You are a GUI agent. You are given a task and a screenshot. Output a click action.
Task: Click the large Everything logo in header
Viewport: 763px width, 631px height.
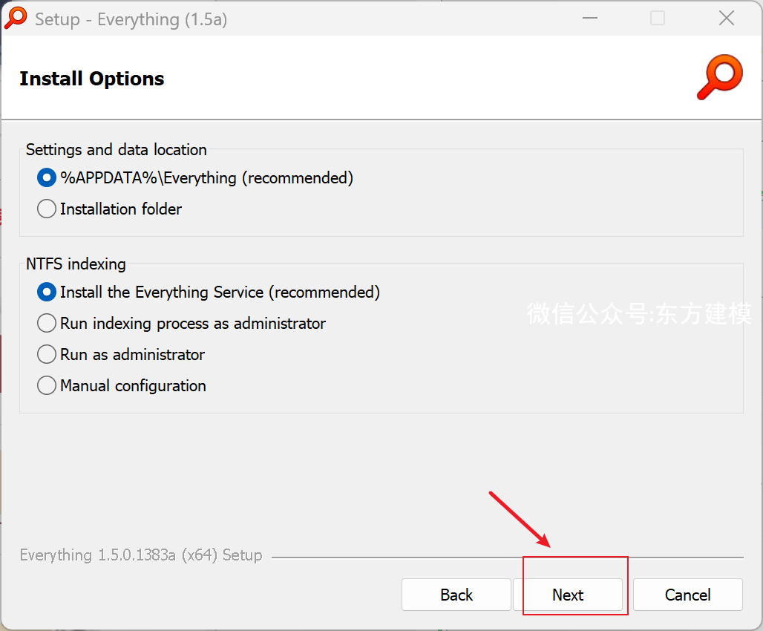(720, 77)
